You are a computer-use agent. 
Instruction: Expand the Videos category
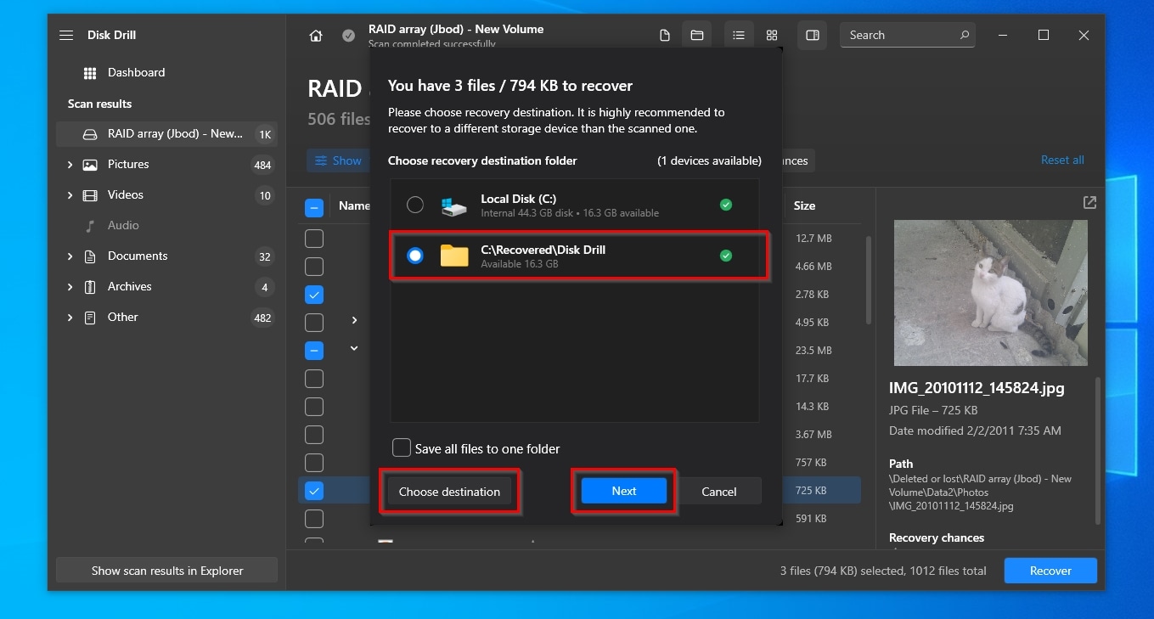[70, 195]
